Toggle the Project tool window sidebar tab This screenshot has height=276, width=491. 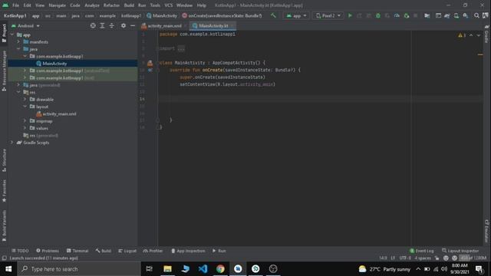4,34
